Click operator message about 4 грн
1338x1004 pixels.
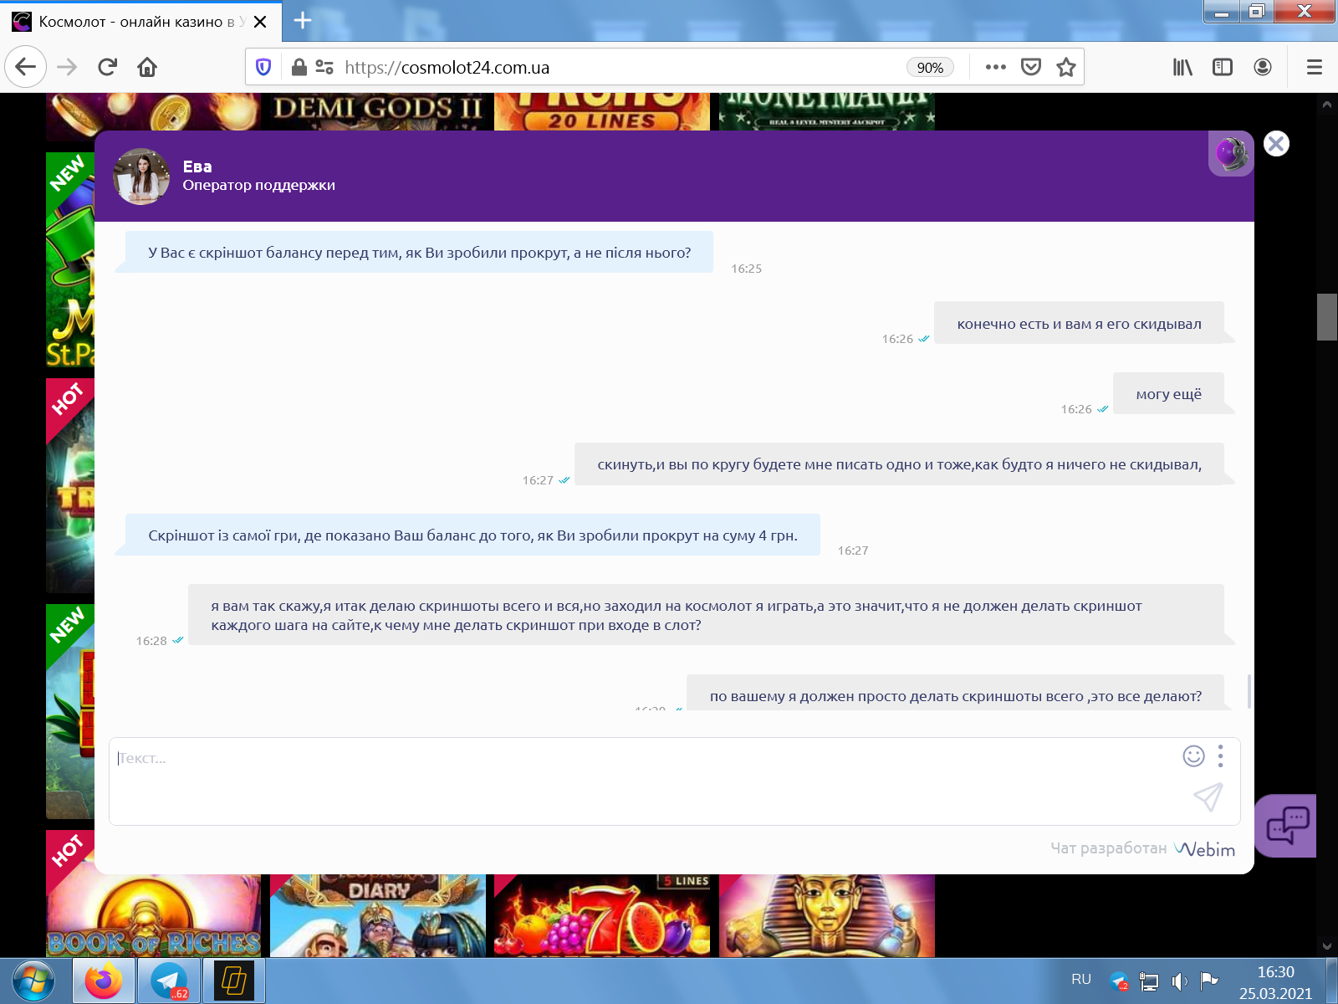pyautogui.click(x=472, y=535)
